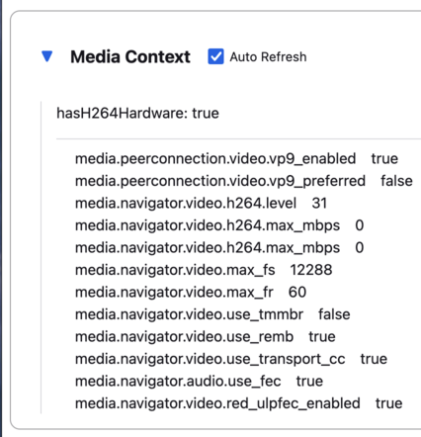Select media.navigator.video.use_remb pref name
The width and height of the screenshot is (421, 437).
[184, 336]
